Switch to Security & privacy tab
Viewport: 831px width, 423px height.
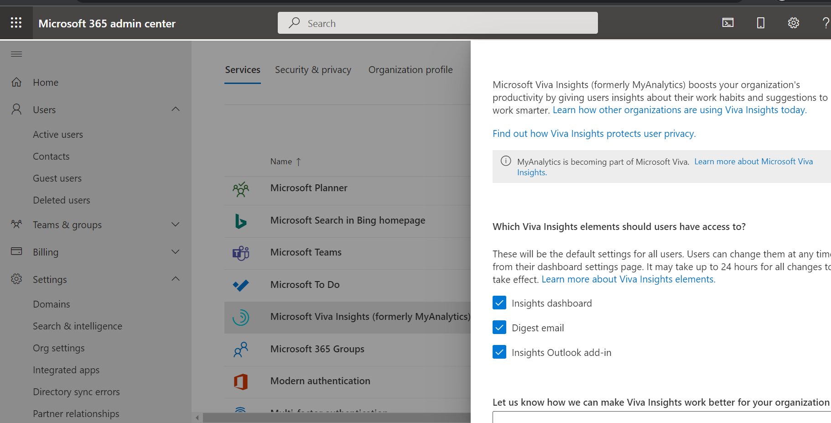coord(313,70)
